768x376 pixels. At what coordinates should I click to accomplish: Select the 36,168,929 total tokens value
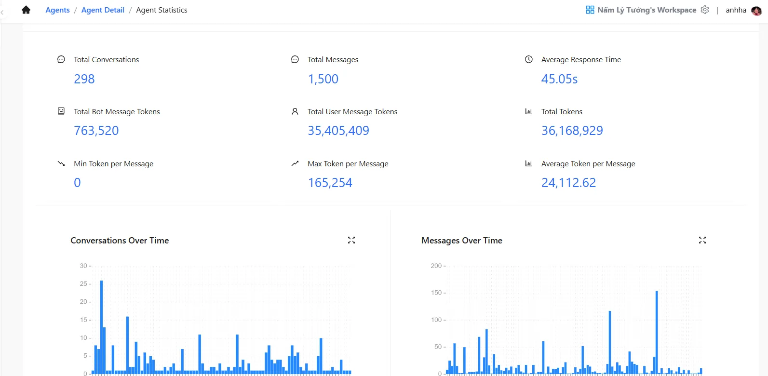point(572,131)
